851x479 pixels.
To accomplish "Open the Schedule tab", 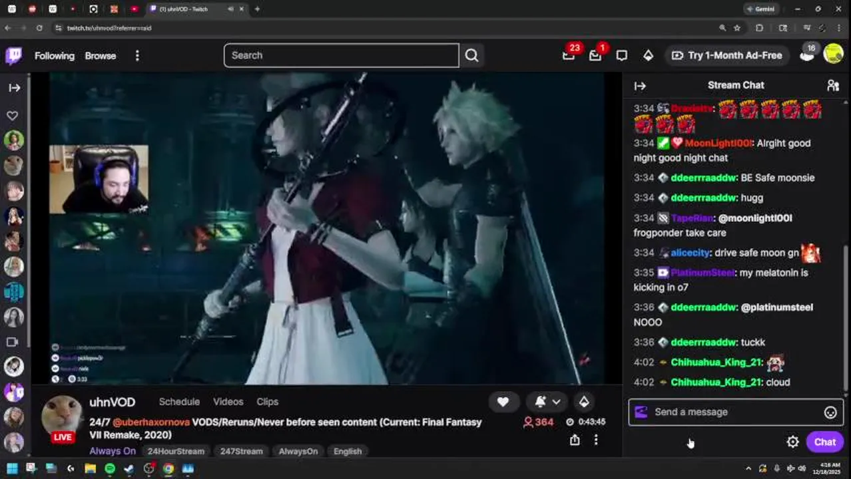I will 179,402.
